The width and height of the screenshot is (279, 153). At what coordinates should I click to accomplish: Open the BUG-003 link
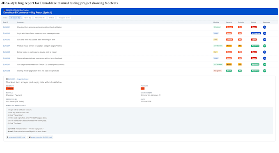pyautogui.click(x=7, y=40)
